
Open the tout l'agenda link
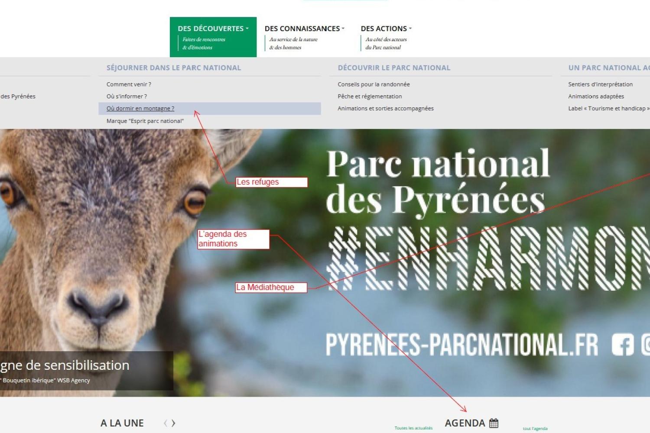pyautogui.click(x=535, y=429)
